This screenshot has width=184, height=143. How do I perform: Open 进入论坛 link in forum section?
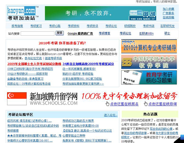point(111,115)
